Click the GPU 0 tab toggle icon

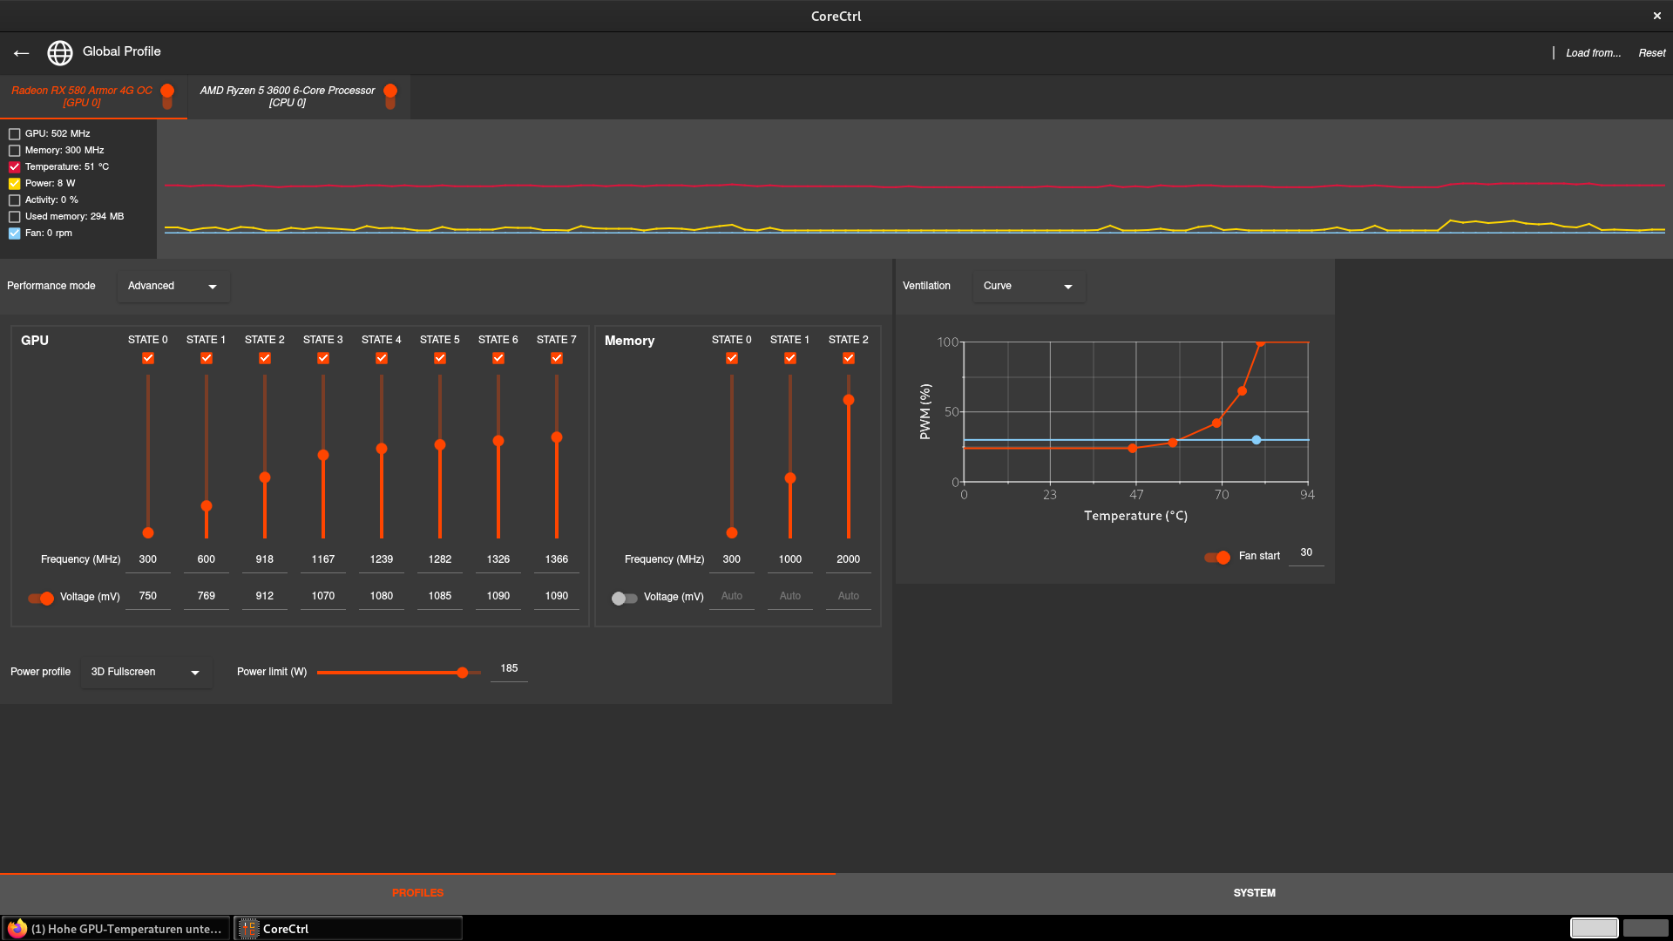coord(167,96)
